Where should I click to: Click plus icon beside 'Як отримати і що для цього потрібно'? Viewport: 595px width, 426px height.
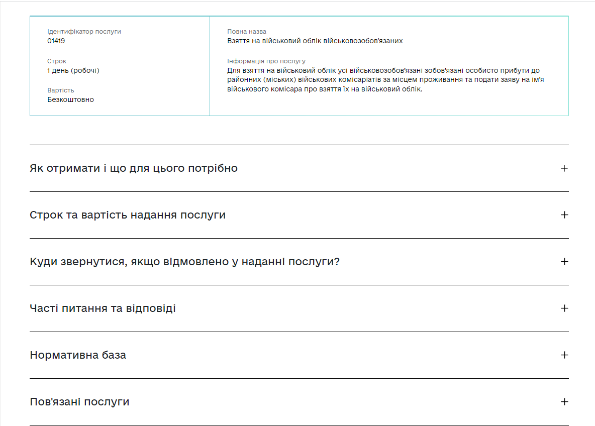coord(564,168)
